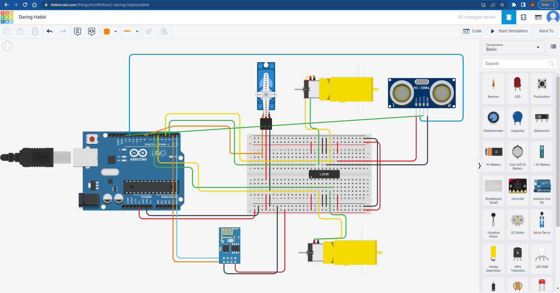Collapse the components panel chevron

[x=479, y=166]
